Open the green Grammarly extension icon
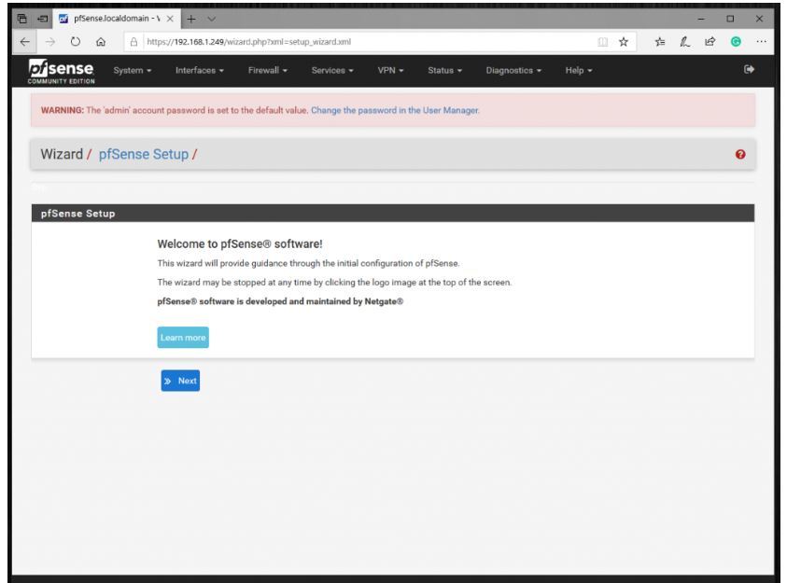 [x=736, y=42]
